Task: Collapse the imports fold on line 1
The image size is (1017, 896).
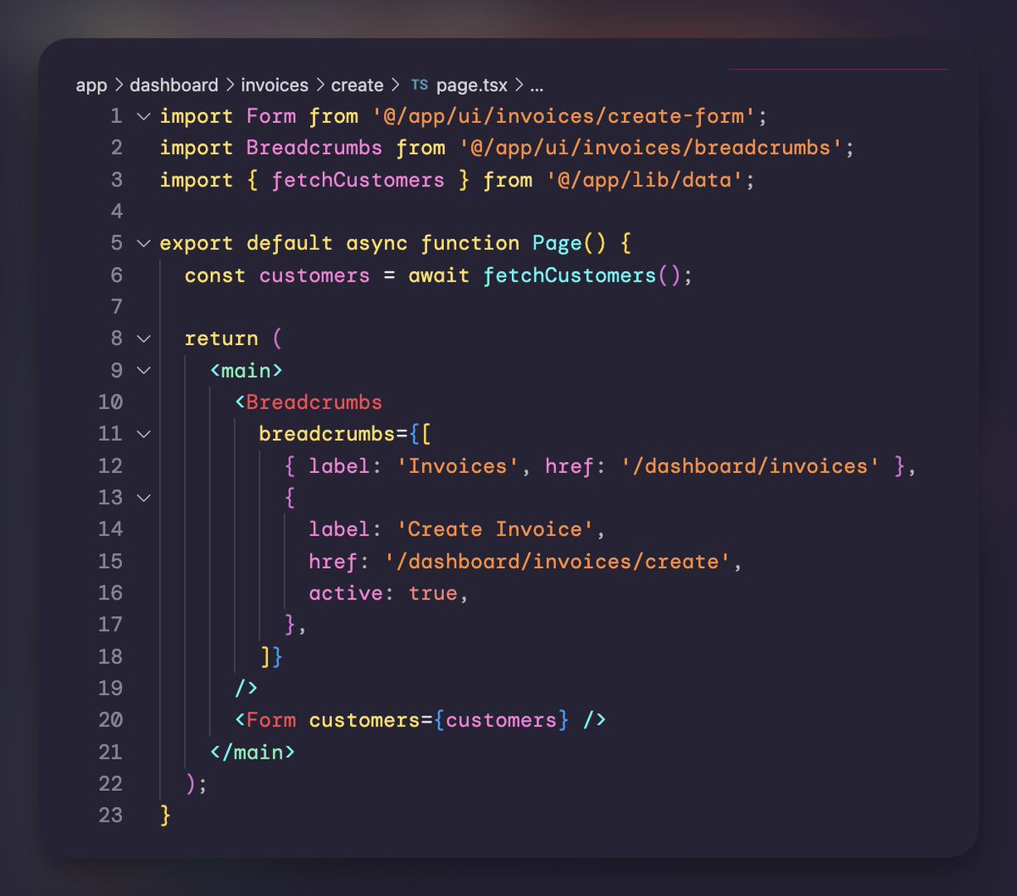Action: click(x=142, y=116)
